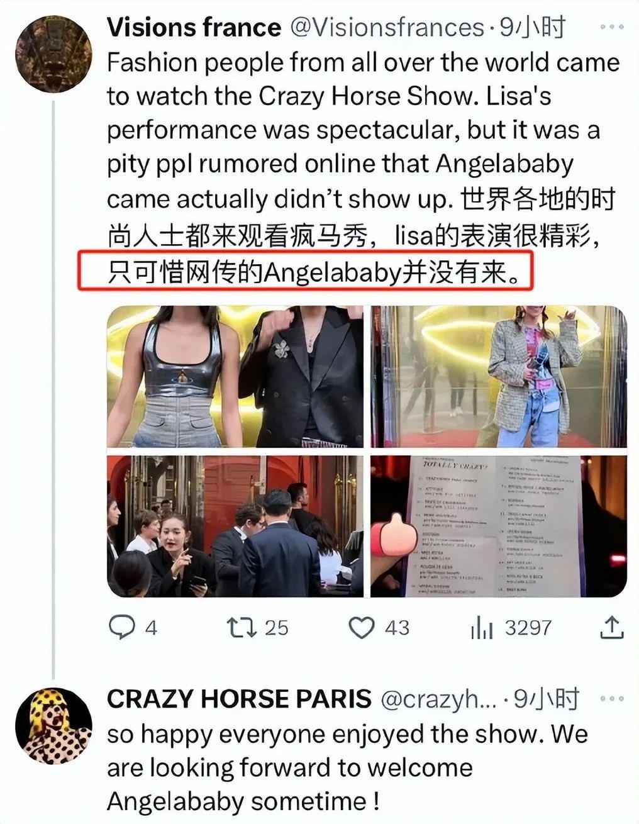Image resolution: width=639 pixels, height=824 pixels.
Task: Retweet the Visions france post
Action: coord(241,627)
